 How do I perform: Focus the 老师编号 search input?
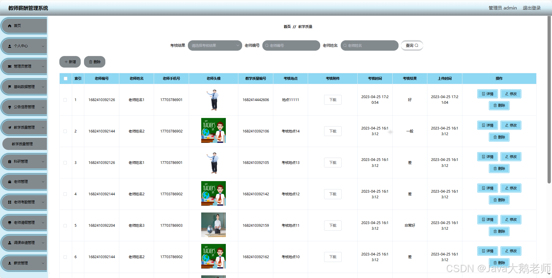291,46
